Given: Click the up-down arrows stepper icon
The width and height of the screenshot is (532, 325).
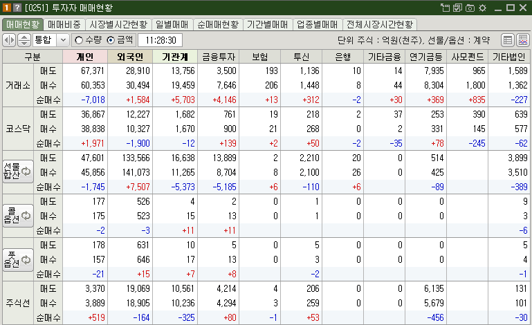Looking at the screenshot, I should 24,40.
